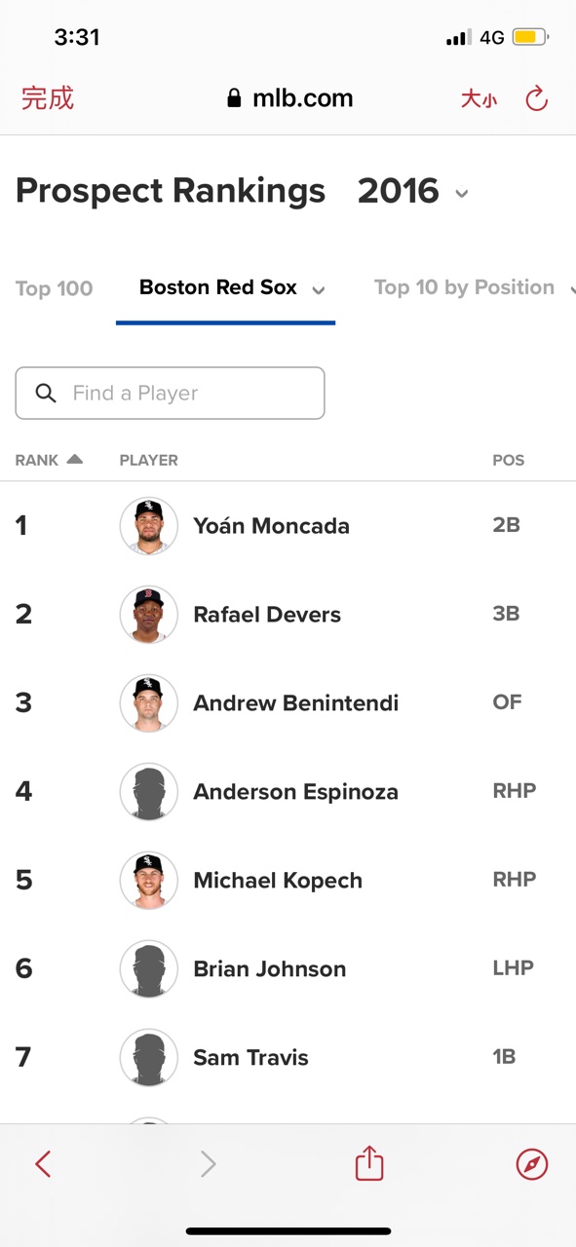The height and width of the screenshot is (1247, 576).
Task: Tap the search magnifier icon
Action: (46, 393)
